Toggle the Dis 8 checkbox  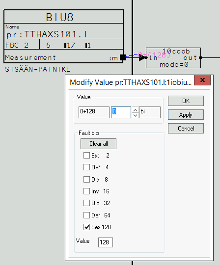[86, 179]
